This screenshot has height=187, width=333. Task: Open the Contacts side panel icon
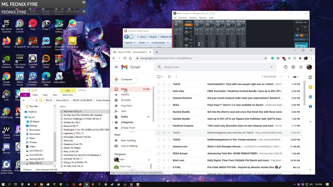(x=310, y=106)
